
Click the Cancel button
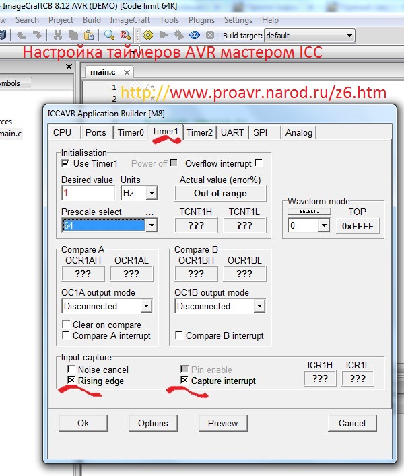[x=352, y=423]
